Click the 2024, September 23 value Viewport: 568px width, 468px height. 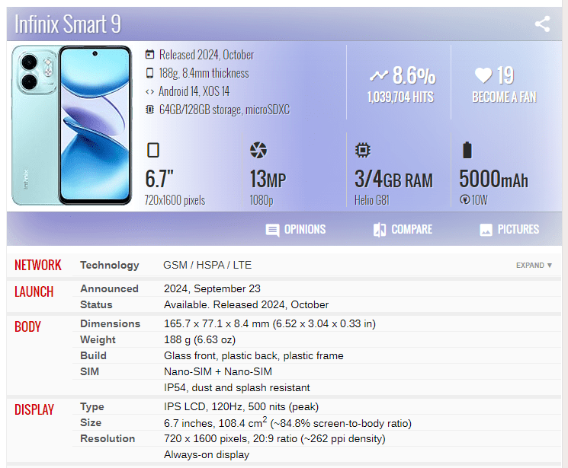click(x=212, y=288)
